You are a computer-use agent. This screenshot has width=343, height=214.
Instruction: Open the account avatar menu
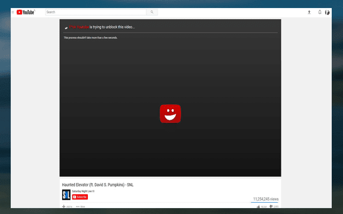pyautogui.click(x=327, y=12)
